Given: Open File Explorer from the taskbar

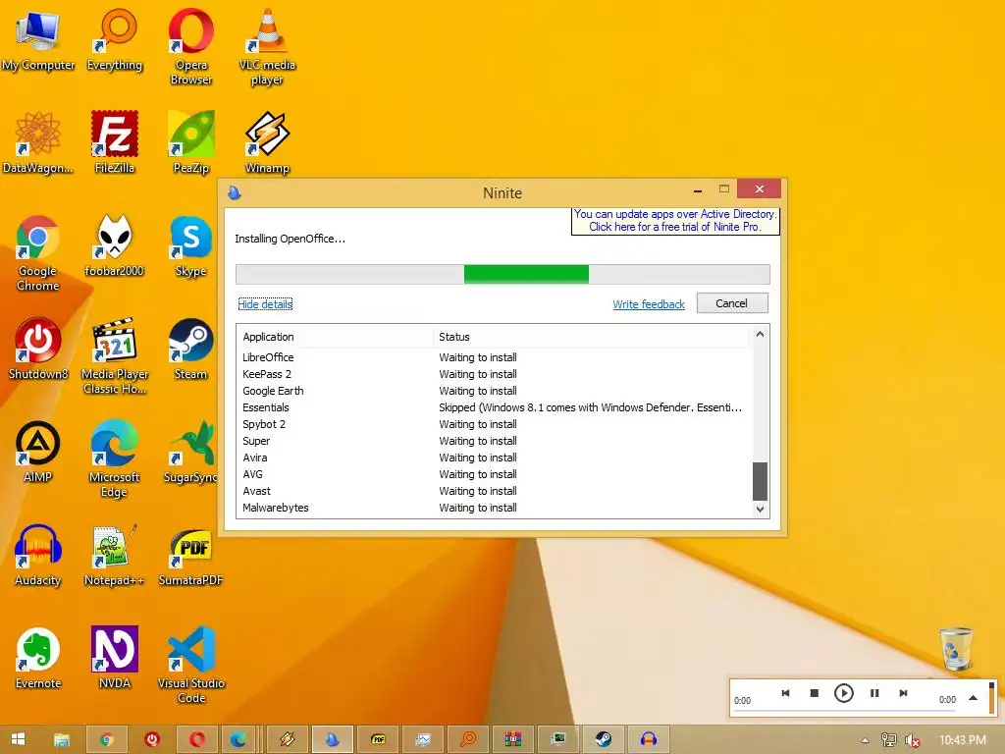Looking at the screenshot, I should coord(62,739).
